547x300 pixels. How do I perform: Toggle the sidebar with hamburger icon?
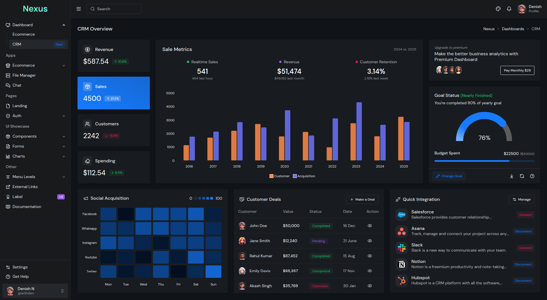pos(79,9)
